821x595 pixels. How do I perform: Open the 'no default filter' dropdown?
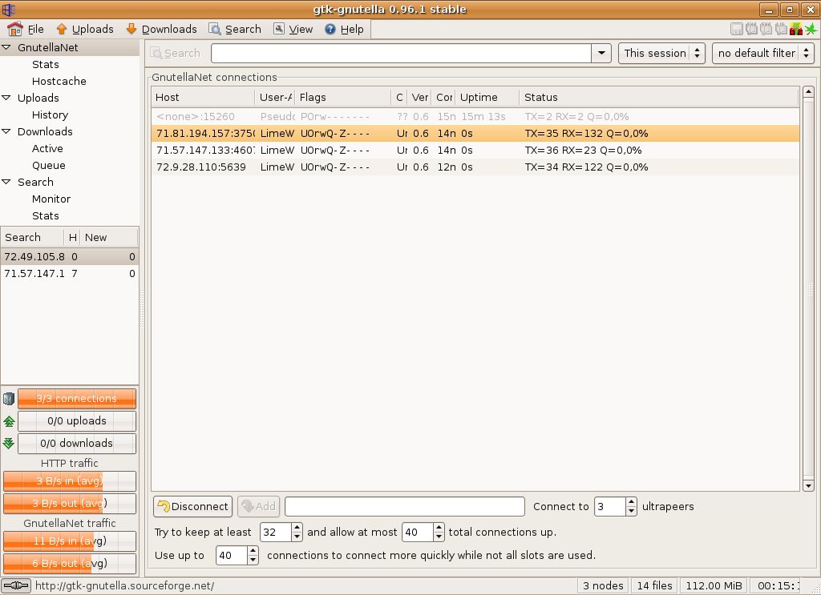[x=763, y=54]
